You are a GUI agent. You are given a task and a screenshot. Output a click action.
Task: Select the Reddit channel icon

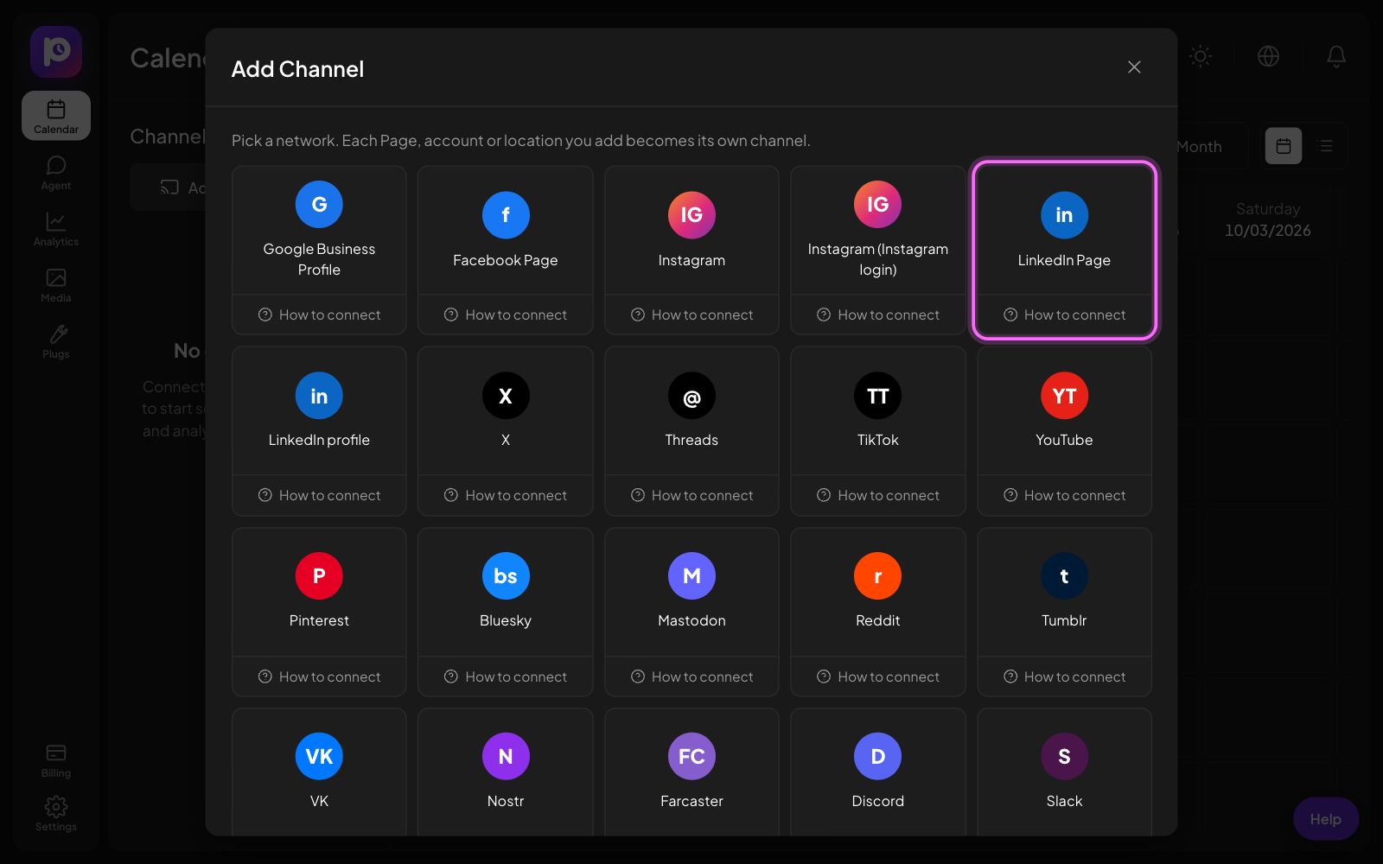pyautogui.click(x=878, y=576)
